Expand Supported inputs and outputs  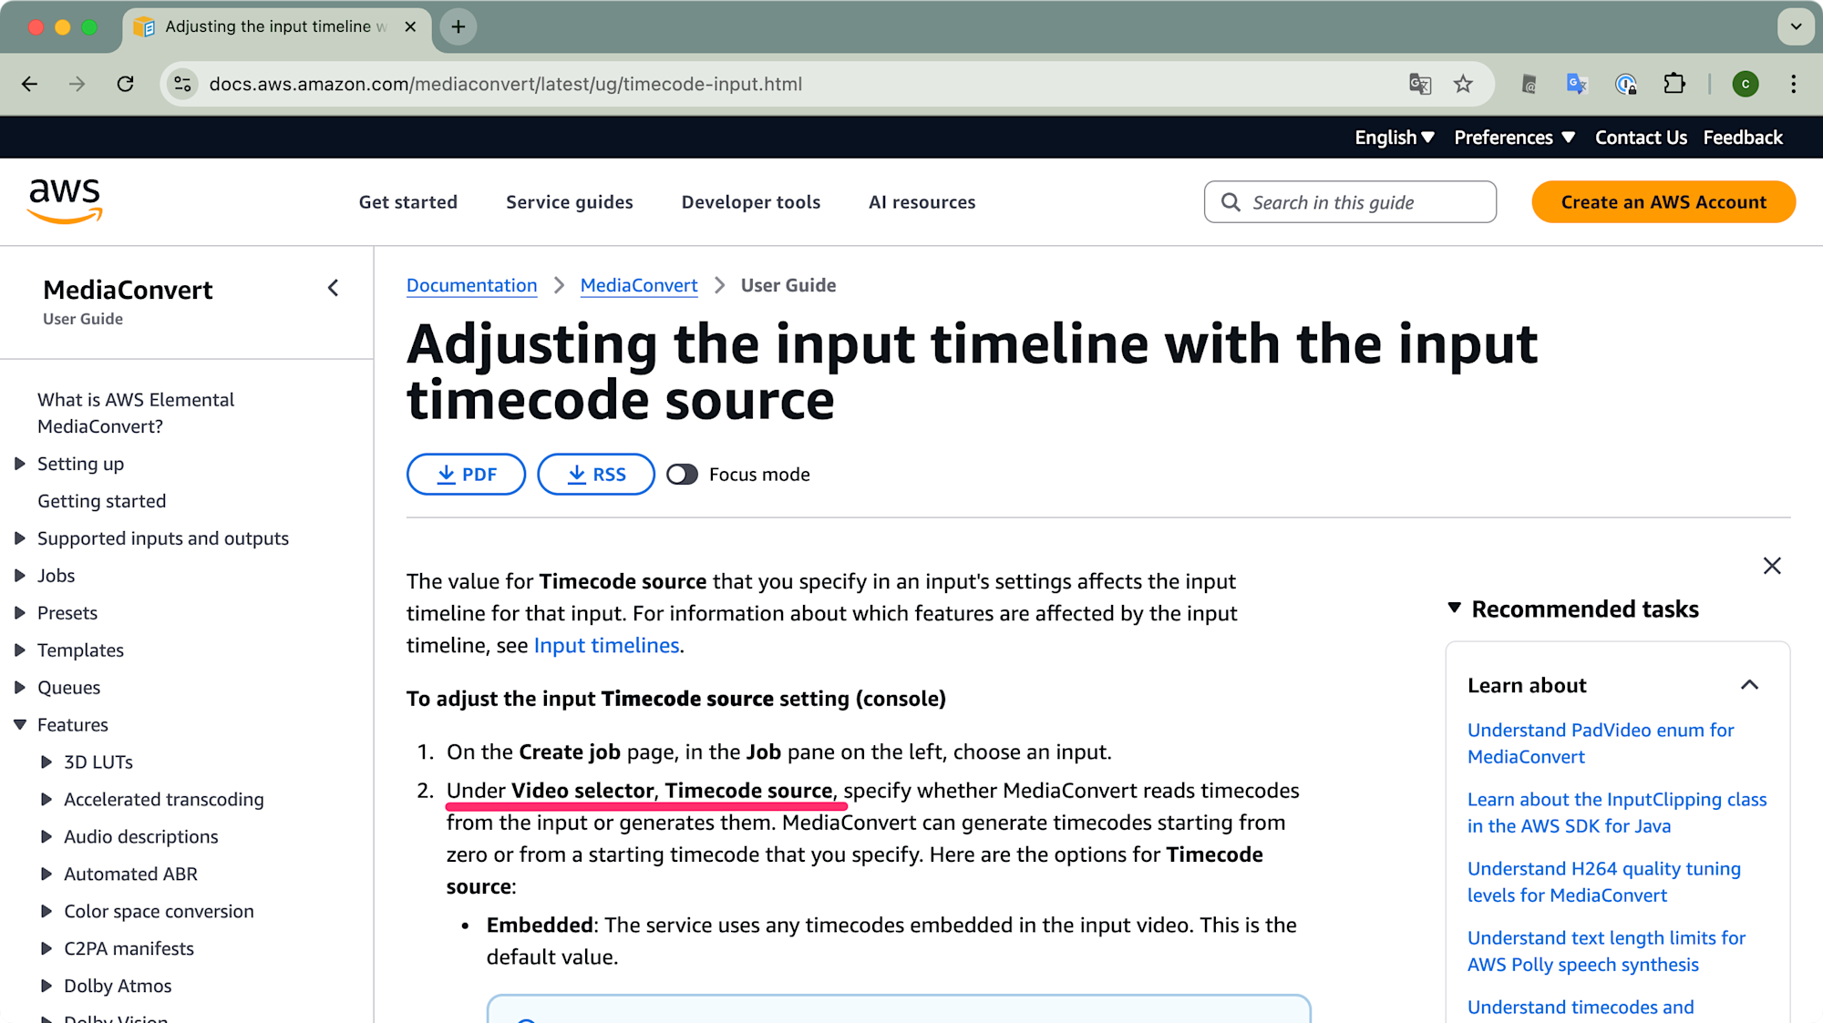(x=20, y=538)
